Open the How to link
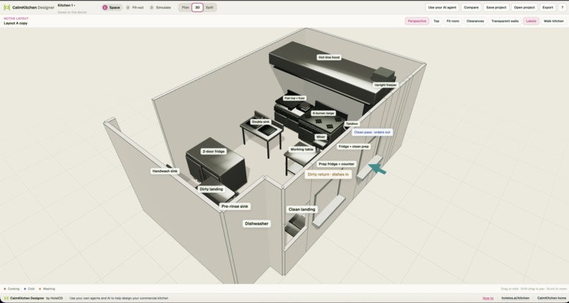The height and width of the screenshot is (303, 569). click(488, 298)
